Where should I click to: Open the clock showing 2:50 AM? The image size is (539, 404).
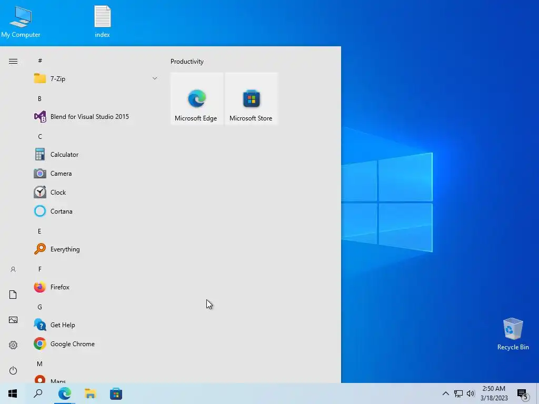pos(494,393)
